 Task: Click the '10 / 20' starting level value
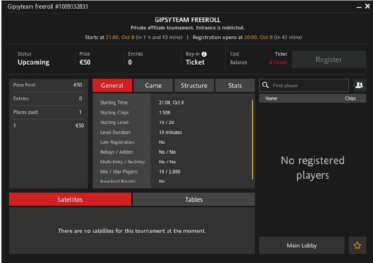pos(166,122)
